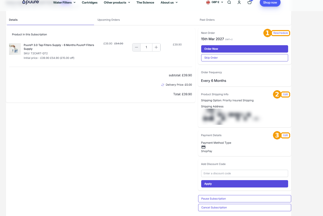Expand the About us menu
This screenshot has width=323, height=216.
169,3
